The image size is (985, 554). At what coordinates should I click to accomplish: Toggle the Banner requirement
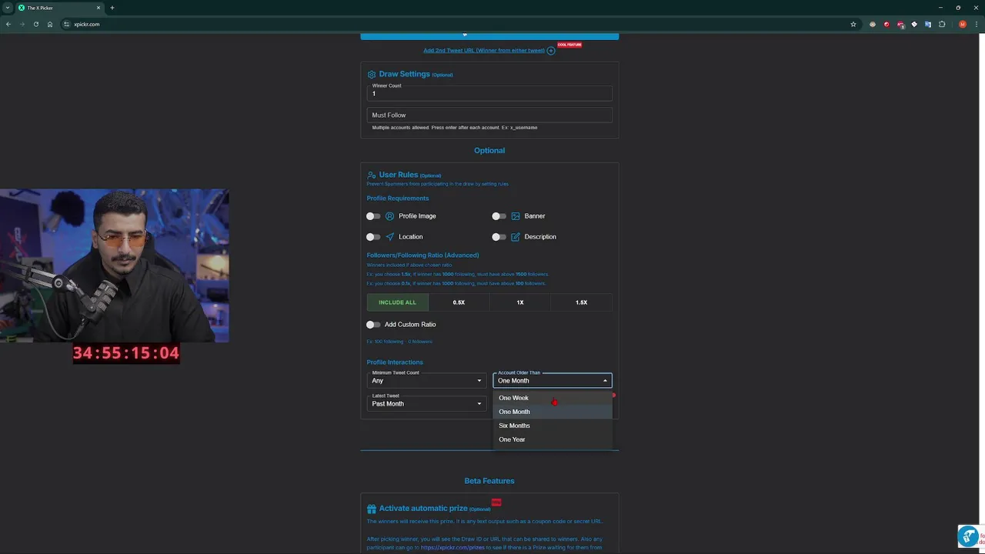click(x=499, y=216)
